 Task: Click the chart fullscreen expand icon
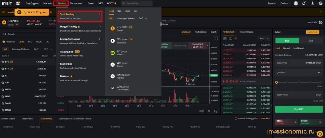click(x=216, y=38)
